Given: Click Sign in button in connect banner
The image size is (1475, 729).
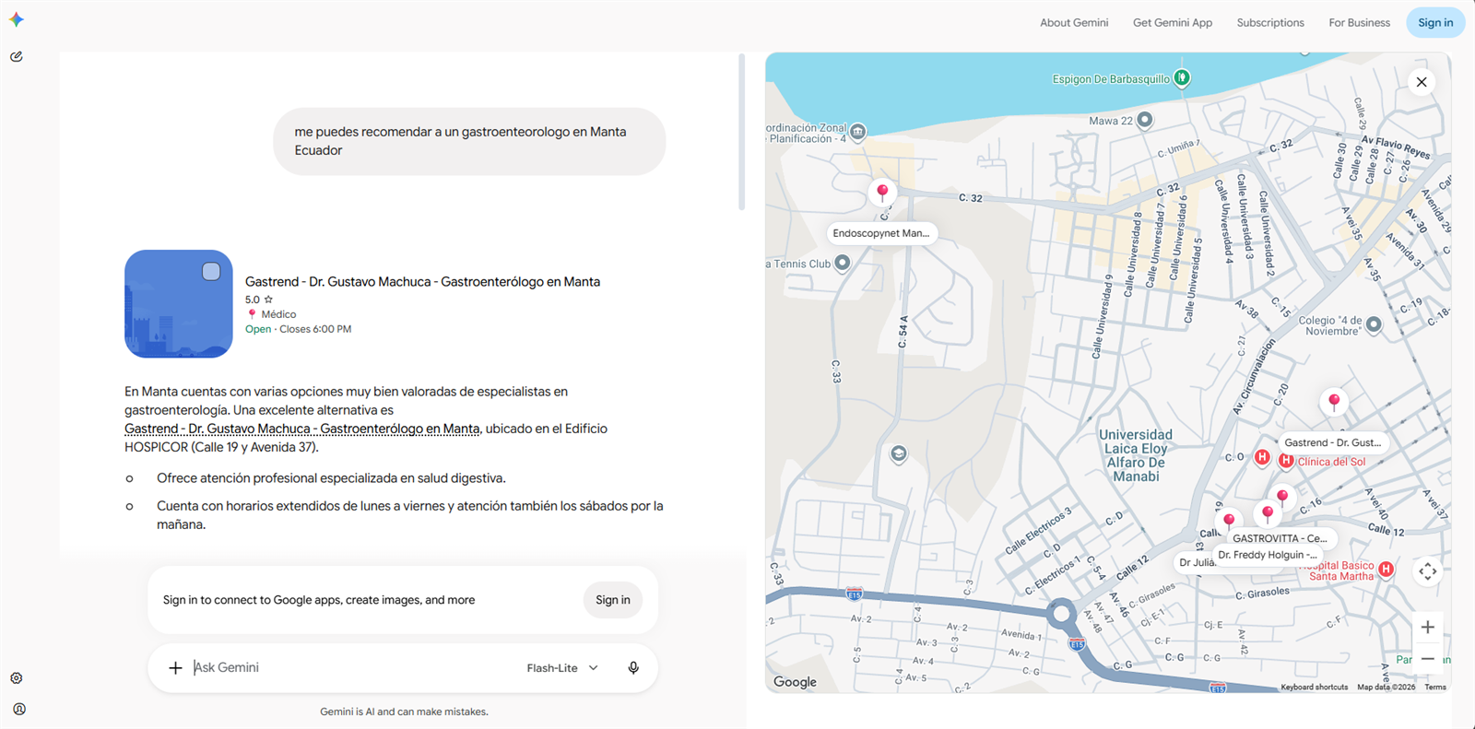Looking at the screenshot, I should click(x=613, y=600).
